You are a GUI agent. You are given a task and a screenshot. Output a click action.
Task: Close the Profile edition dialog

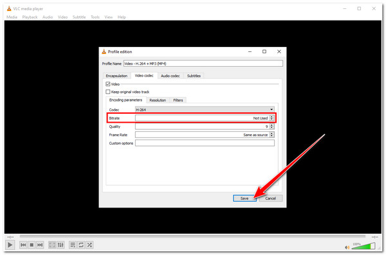pyautogui.click(x=279, y=51)
